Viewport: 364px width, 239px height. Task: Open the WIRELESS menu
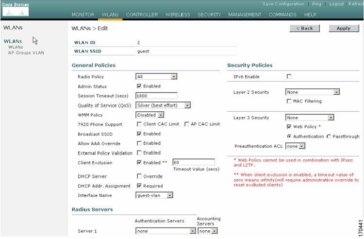pos(178,15)
